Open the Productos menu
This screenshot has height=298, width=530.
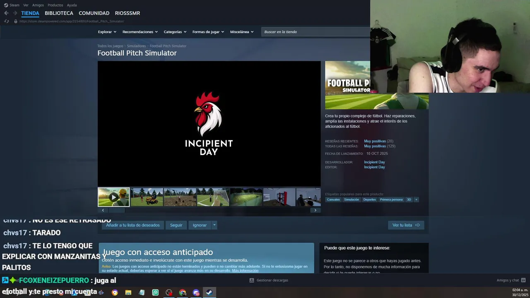coord(55,5)
